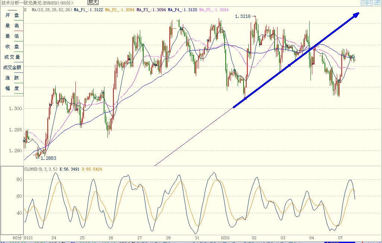Select the 幅度 field in left panel
This screenshot has height=243, width=382.
click(x=12, y=88)
